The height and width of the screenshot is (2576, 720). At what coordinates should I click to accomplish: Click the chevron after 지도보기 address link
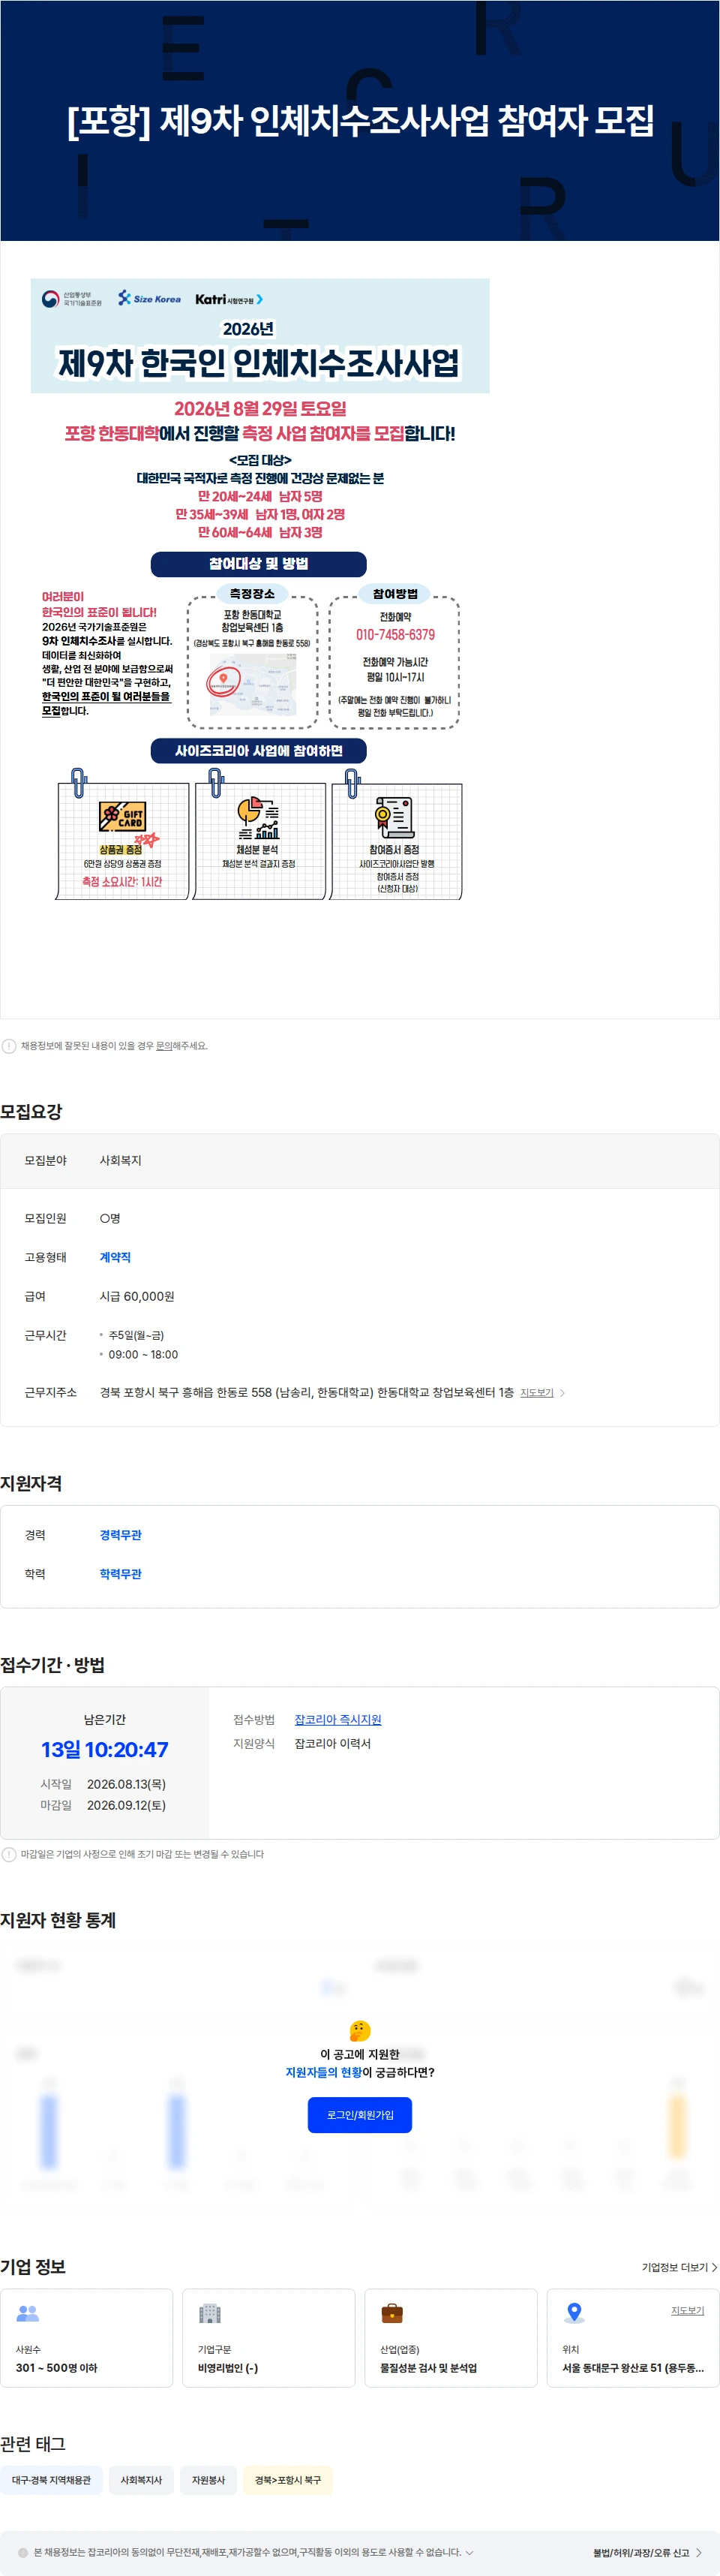[562, 1393]
